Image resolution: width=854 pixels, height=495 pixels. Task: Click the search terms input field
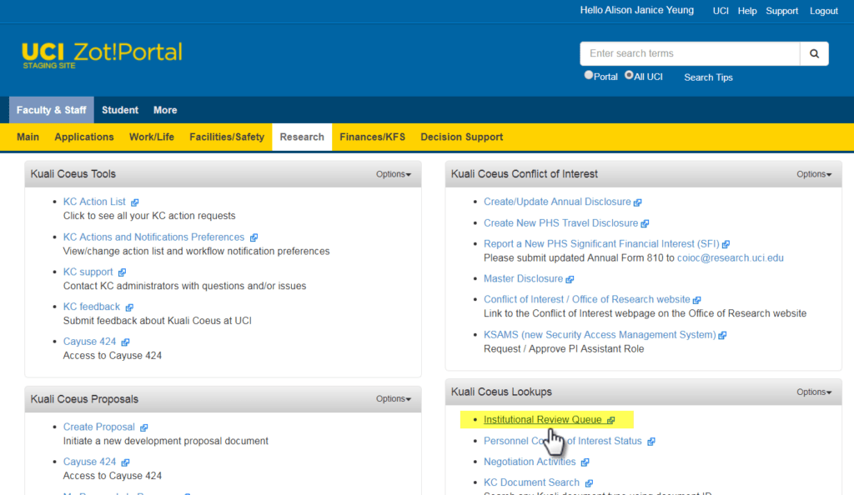pos(690,53)
